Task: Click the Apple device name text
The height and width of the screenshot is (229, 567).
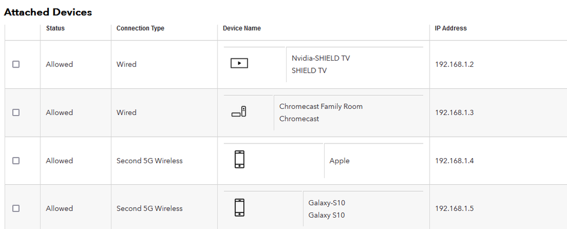Action: pos(339,161)
